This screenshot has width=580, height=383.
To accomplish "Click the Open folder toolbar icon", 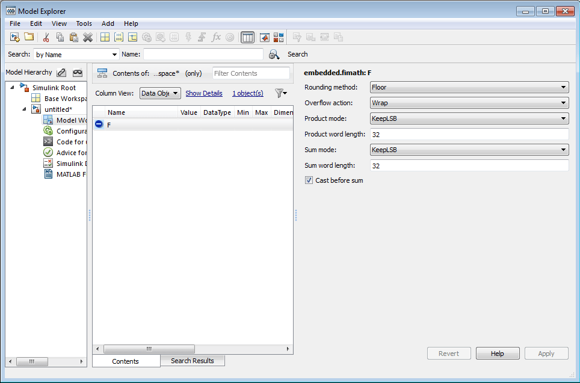I will (x=29, y=37).
